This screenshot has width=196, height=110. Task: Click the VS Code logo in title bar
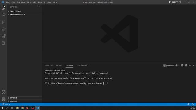2,2
